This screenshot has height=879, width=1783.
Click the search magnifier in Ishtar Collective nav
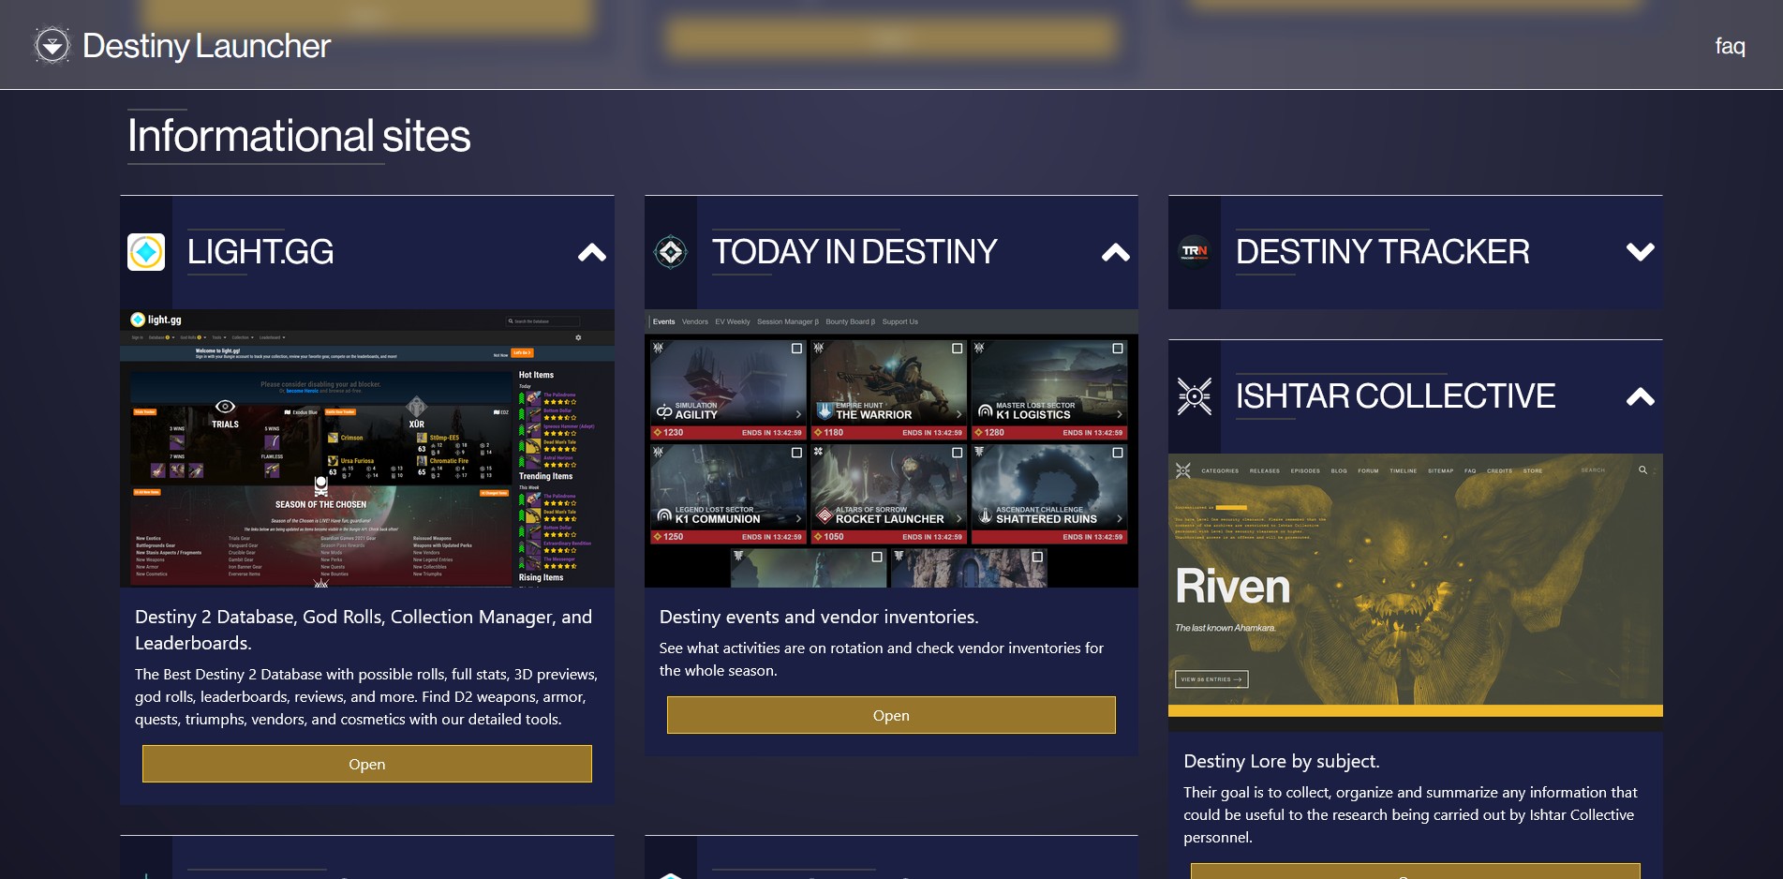point(1642,470)
